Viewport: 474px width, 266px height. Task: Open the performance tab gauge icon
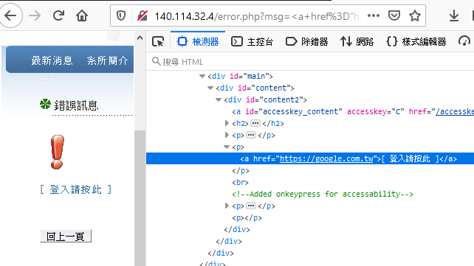pos(464,41)
